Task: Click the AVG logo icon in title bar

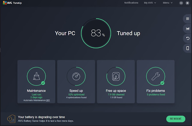Action: [x=5, y=3]
